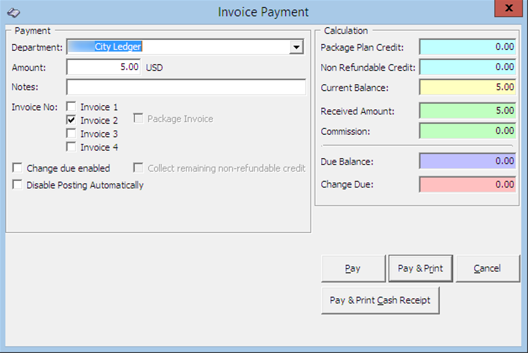Click the Non Refundable Credit value field

467,67
